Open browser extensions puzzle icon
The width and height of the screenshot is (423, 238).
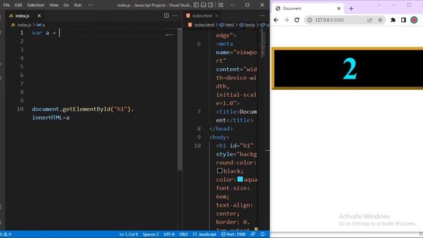pos(393,20)
